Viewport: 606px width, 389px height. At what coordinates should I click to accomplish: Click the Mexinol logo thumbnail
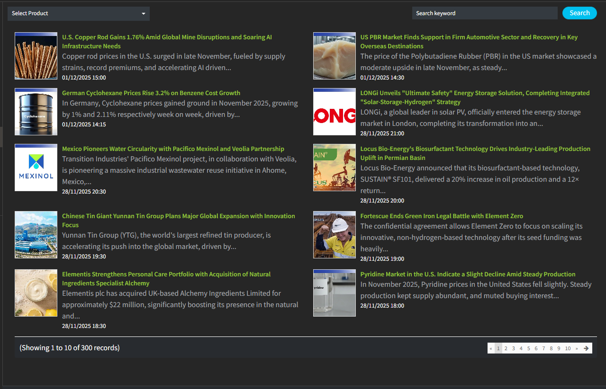click(36, 168)
